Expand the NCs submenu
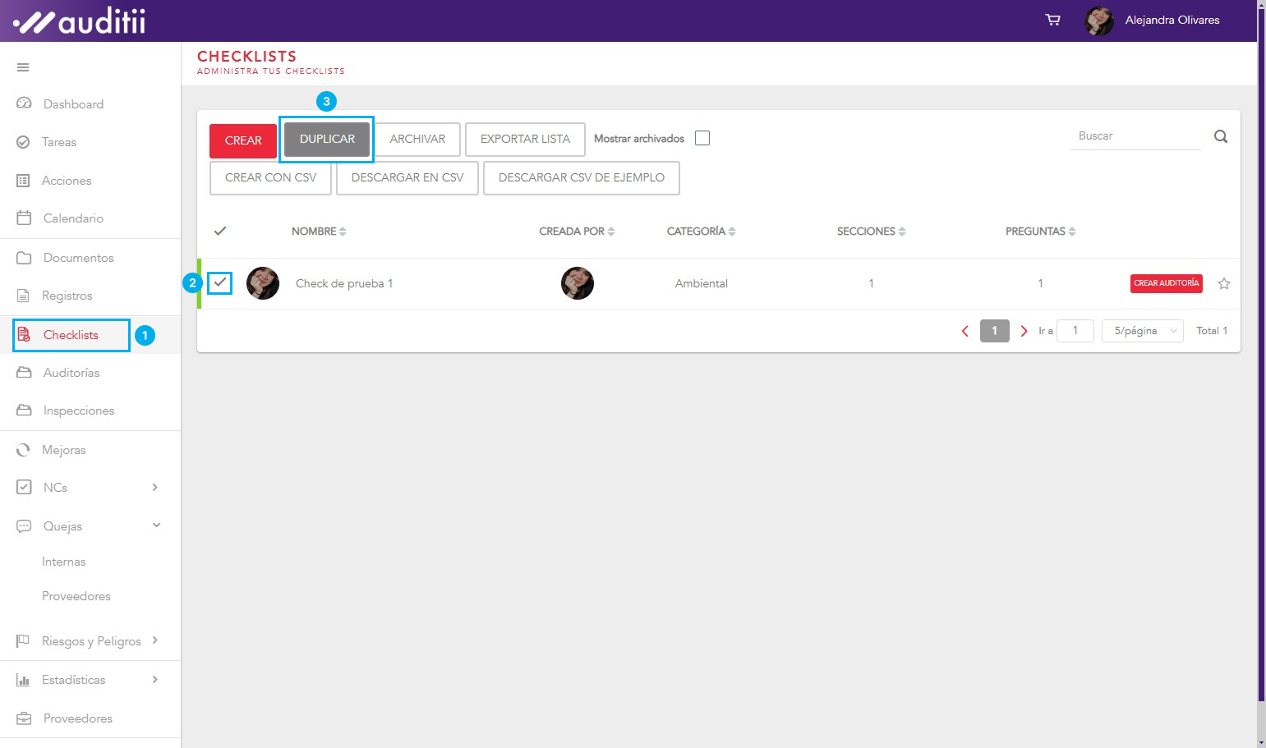This screenshot has width=1266, height=748. pos(155,488)
